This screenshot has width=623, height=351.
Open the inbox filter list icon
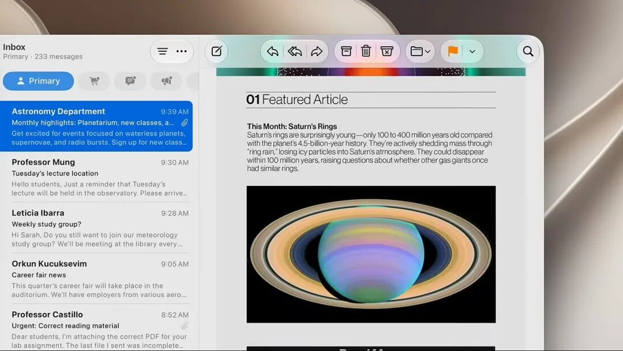[162, 51]
